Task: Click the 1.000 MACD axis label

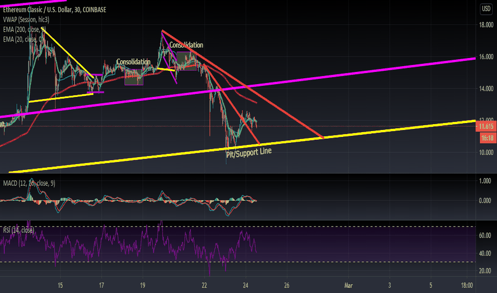Action: pyautogui.click(x=485, y=181)
